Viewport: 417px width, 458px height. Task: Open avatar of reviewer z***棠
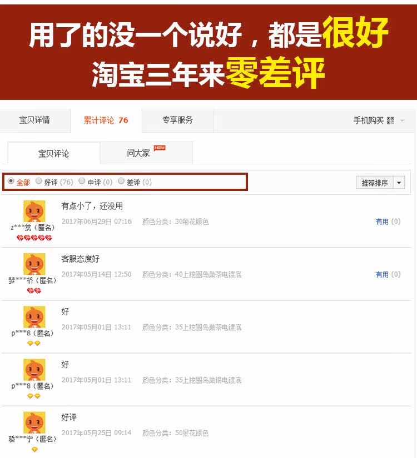pos(34,211)
